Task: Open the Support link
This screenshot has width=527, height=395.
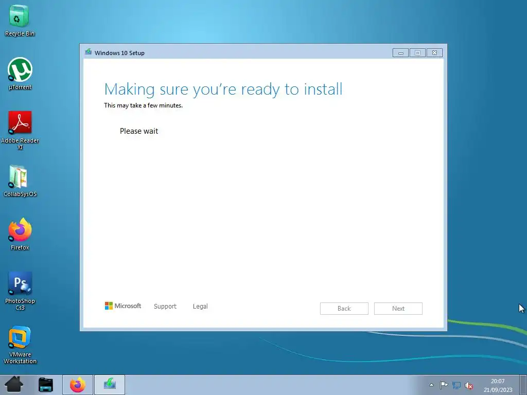Action: pyautogui.click(x=165, y=307)
